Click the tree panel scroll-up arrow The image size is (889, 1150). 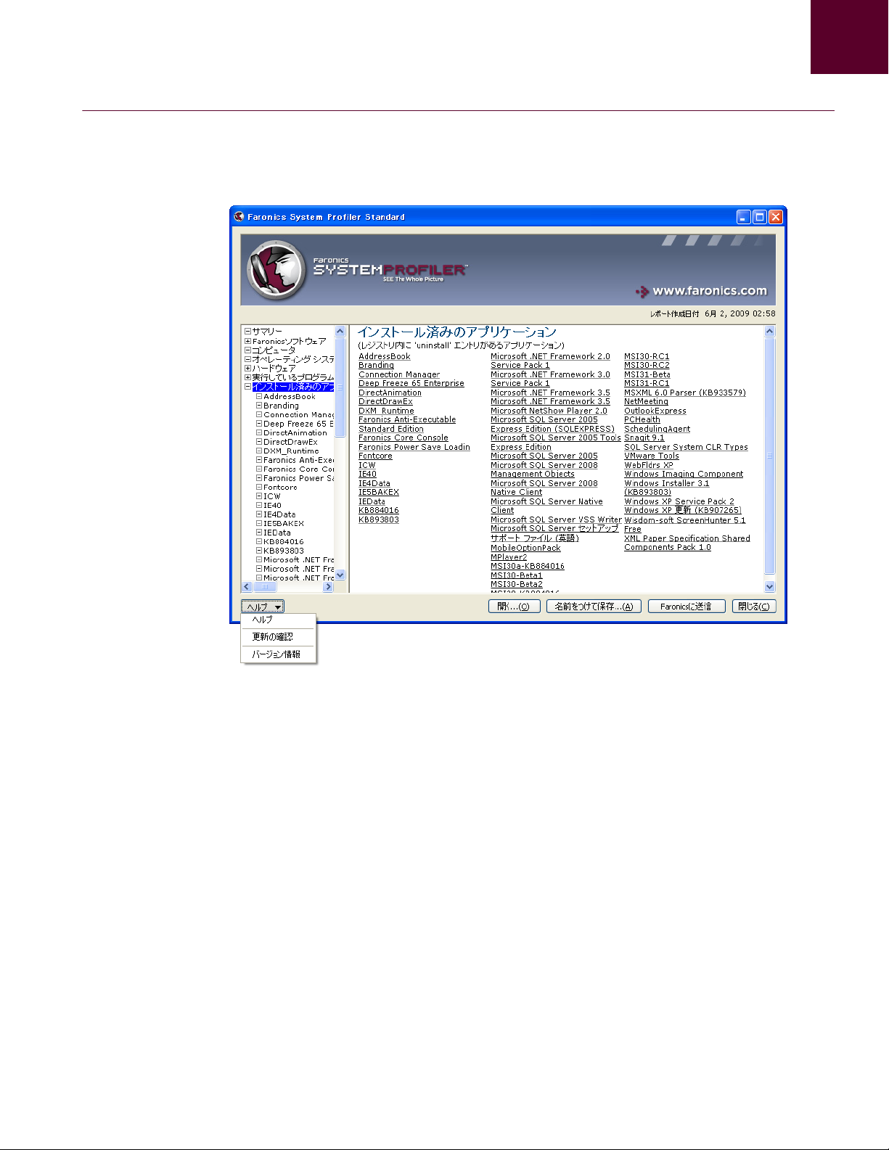340,331
